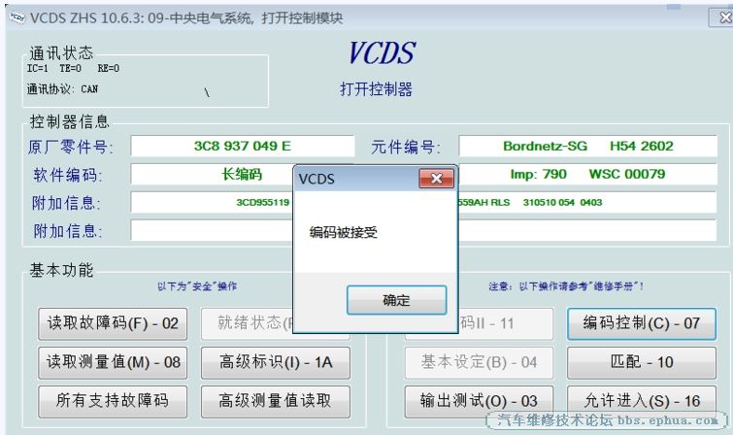Click the 打开控制器 heading
The width and height of the screenshot is (733, 435).
(376, 89)
